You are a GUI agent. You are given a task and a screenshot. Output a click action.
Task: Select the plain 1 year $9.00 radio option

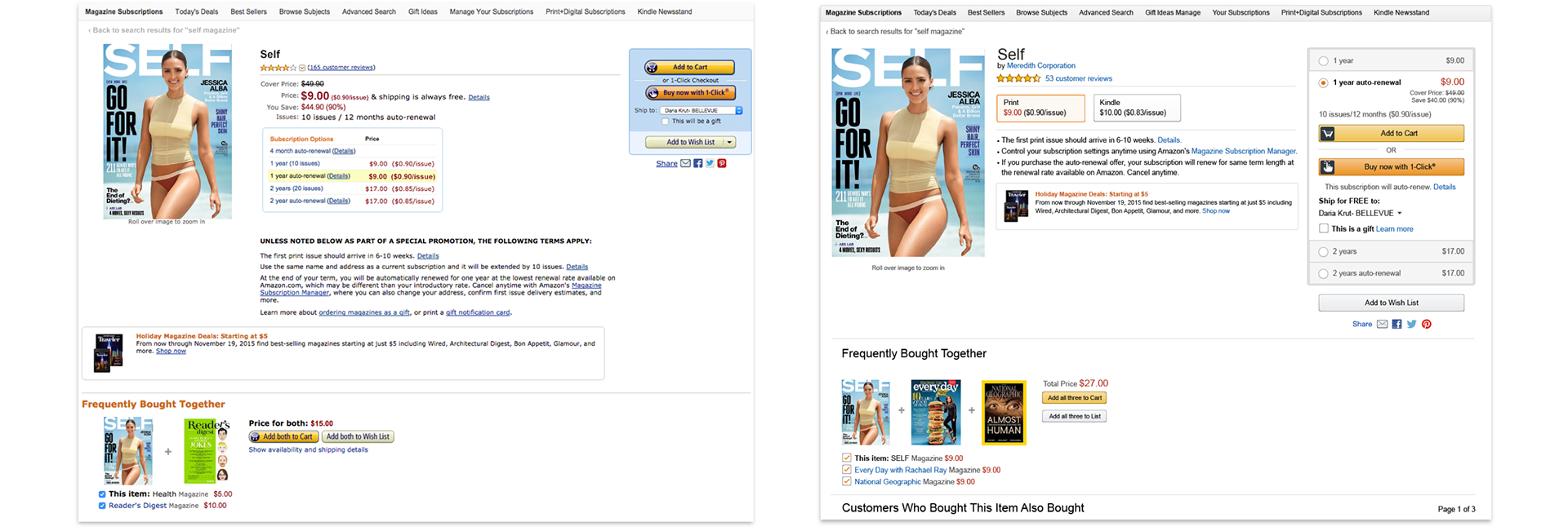click(1323, 61)
